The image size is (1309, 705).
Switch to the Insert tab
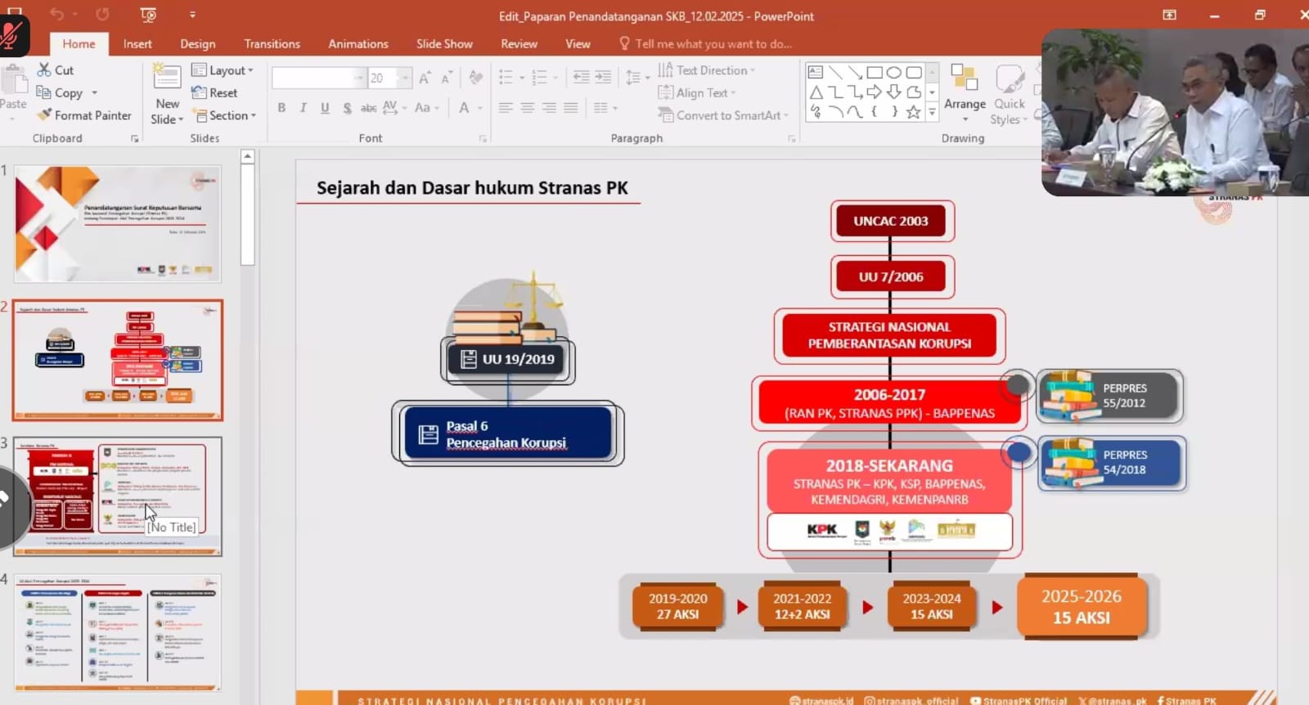coord(137,43)
